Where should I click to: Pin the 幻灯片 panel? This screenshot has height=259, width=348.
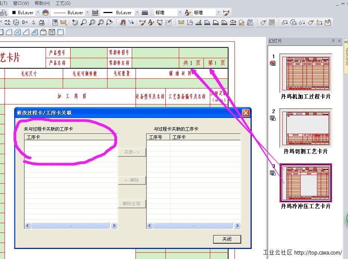pos(333,41)
